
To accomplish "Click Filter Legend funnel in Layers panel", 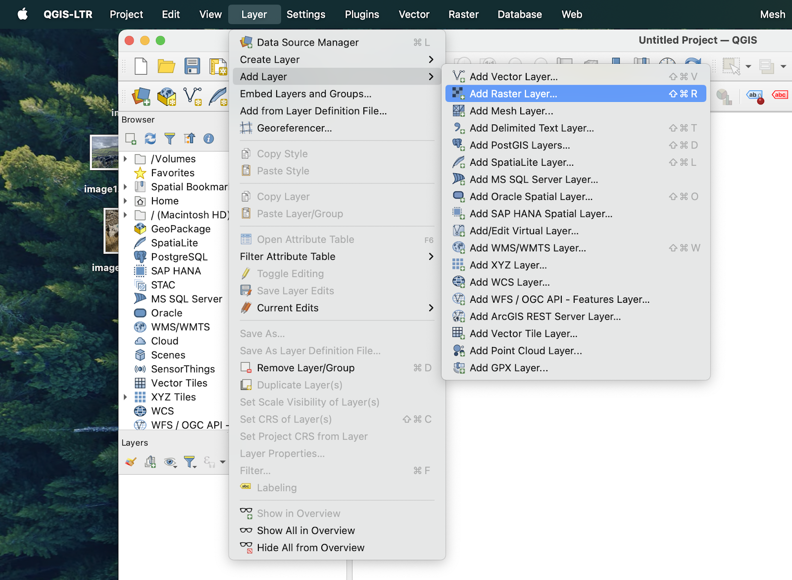I will pos(190,462).
